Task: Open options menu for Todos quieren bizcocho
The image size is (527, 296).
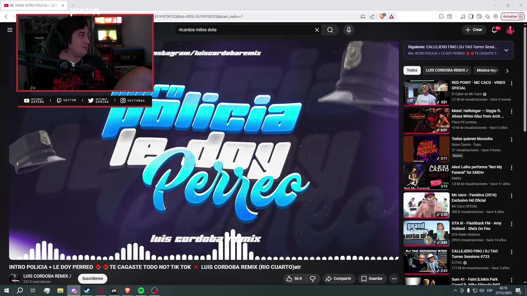Action: point(512,139)
